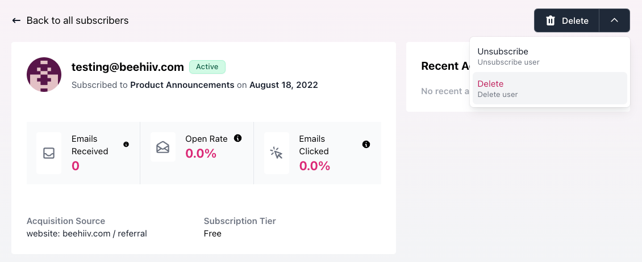Click the open envelope icon
The image size is (642, 262).
click(x=162, y=147)
